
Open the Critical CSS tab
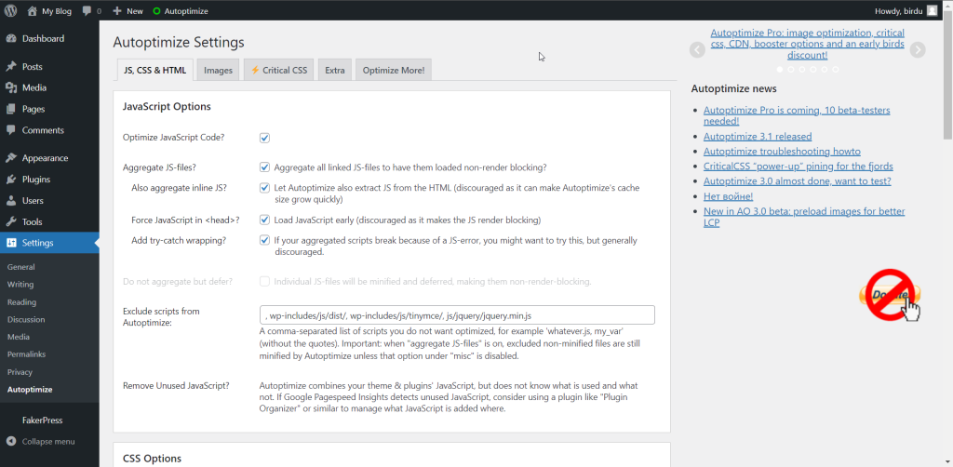click(279, 70)
